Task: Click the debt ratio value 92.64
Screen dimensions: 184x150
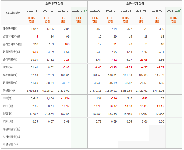Action: point(35,75)
